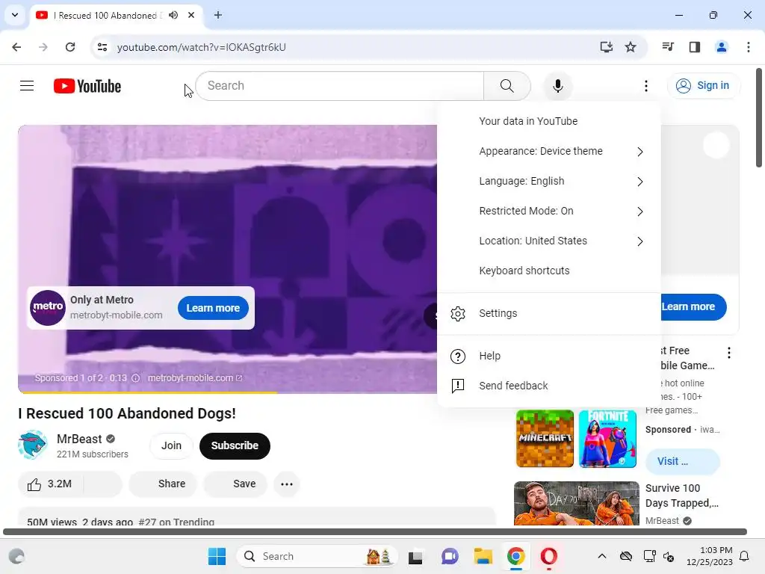The width and height of the screenshot is (765, 574).
Task: Open Opera browser from taskbar
Action: point(549,556)
